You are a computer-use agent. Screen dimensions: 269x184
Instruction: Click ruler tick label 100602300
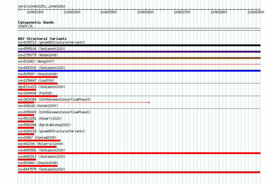coord(35,12)
